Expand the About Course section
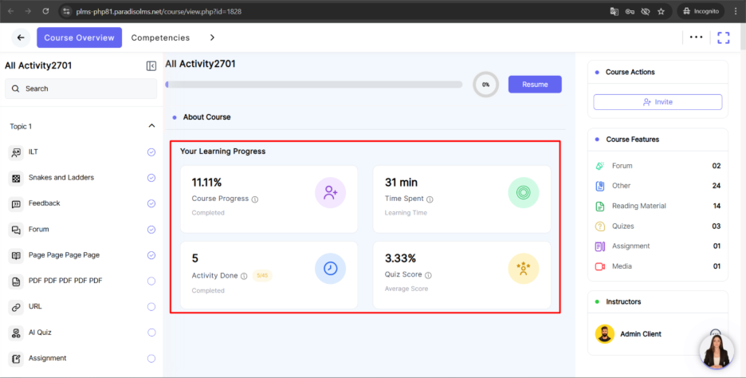 [206, 117]
